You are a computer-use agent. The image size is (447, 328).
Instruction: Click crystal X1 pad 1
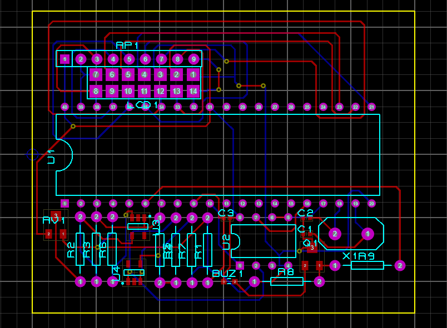coord(367,234)
